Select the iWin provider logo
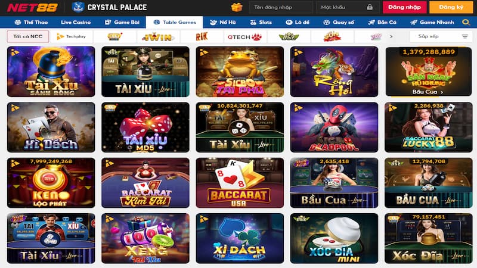Image resolution: width=477 pixels, height=268 pixels. 158,37
